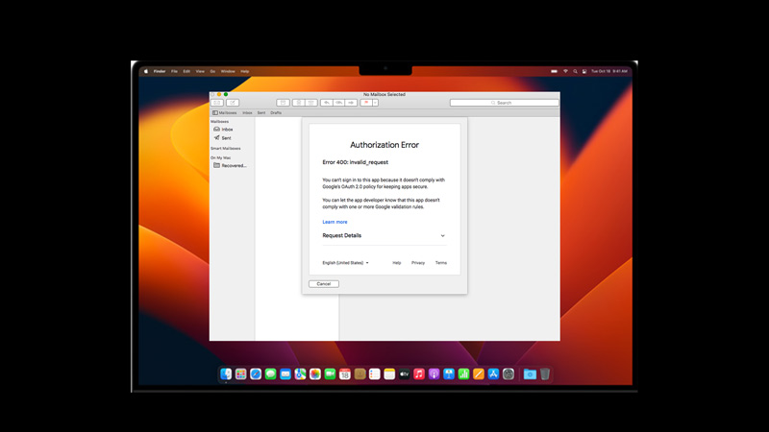Open the File menu
Screen dimensions: 769x432
[174, 71]
